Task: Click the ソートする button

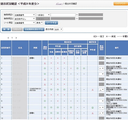Action: point(51,23)
